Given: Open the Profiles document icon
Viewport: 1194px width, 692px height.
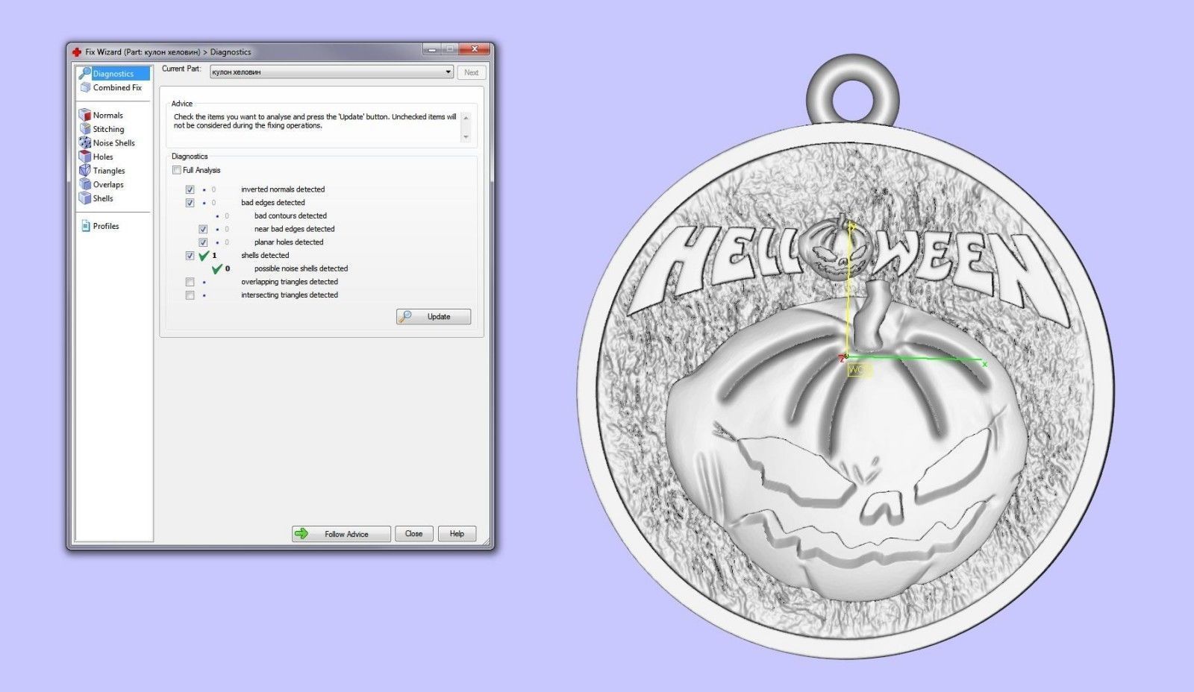Looking at the screenshot, I should click(x=85, y=226).
